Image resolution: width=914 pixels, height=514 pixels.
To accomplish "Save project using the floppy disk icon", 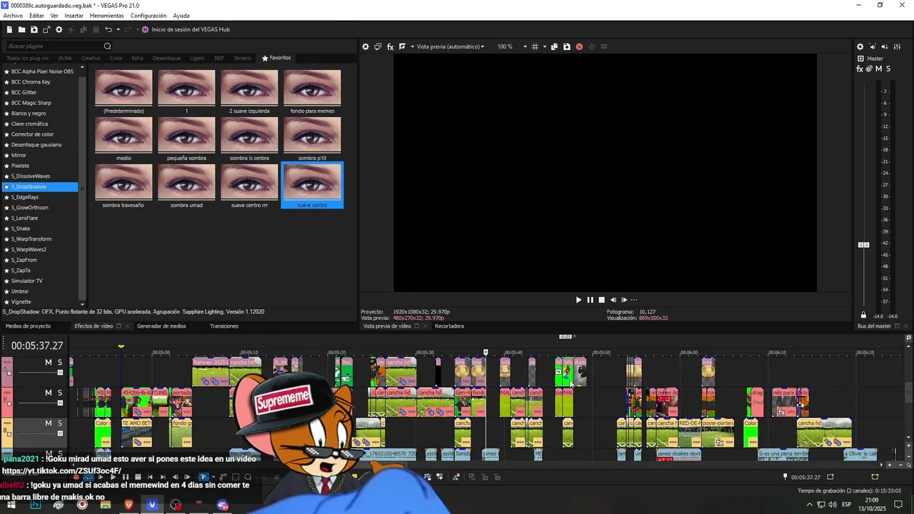I will point(34,29).
